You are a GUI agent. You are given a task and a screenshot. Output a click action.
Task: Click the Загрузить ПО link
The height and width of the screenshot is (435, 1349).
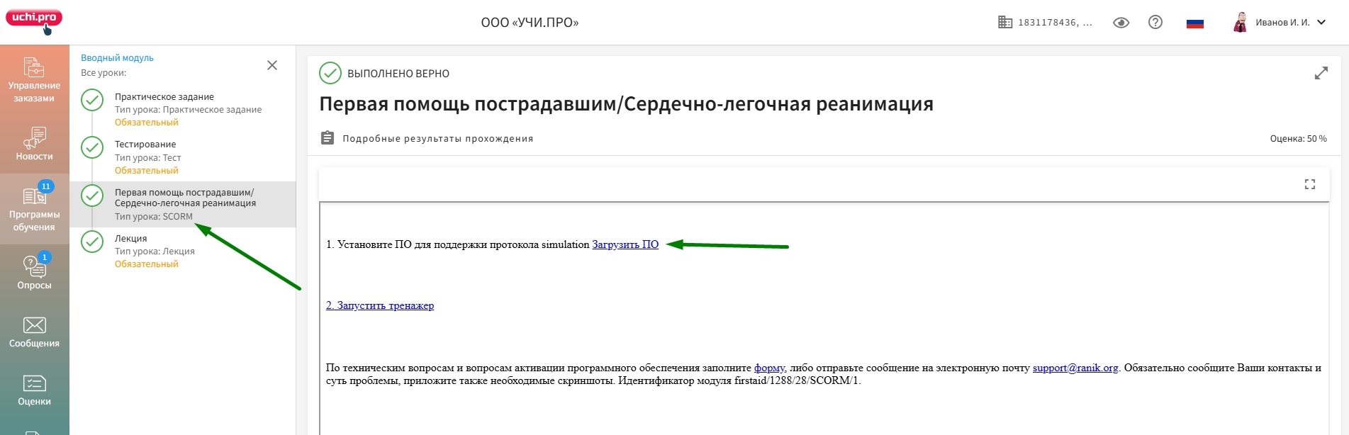coord(625,244)
